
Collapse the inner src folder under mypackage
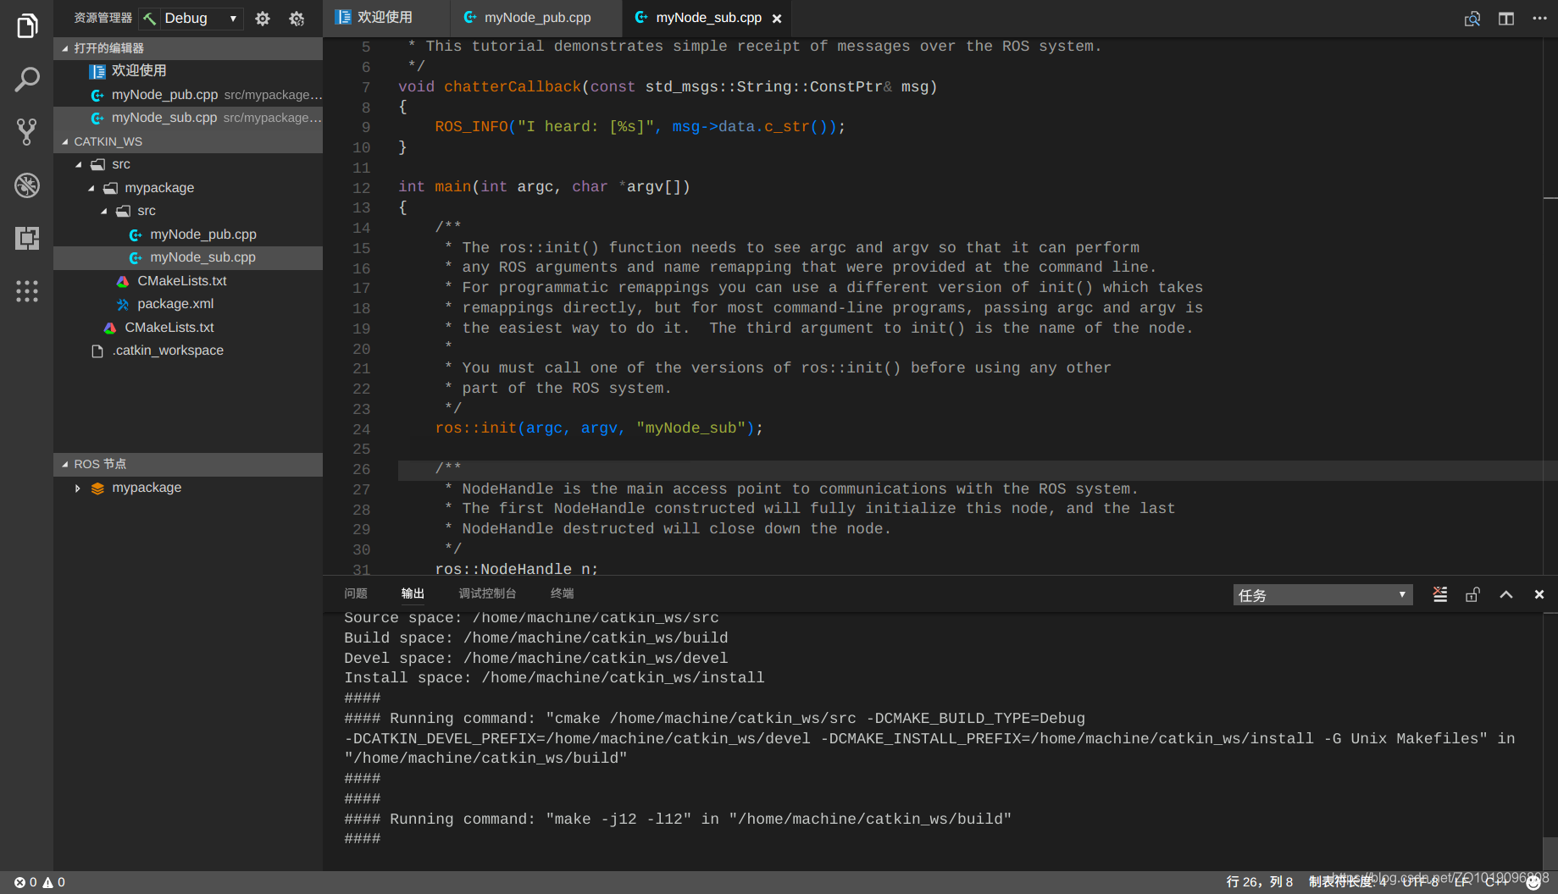[x=103, y=211]
